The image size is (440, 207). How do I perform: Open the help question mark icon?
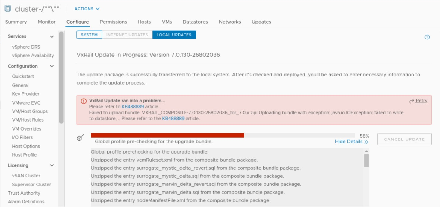[427, 37]
